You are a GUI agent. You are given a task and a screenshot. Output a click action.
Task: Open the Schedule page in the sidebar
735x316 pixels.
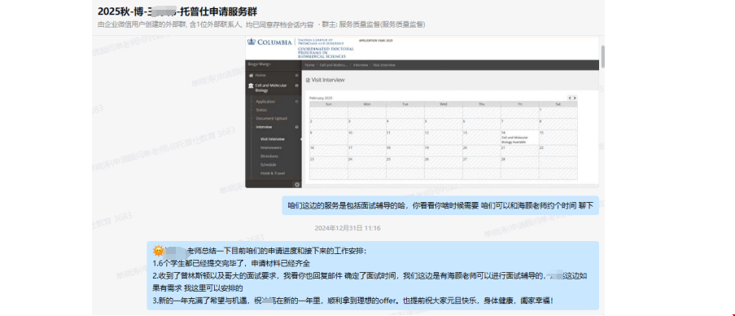268,165
